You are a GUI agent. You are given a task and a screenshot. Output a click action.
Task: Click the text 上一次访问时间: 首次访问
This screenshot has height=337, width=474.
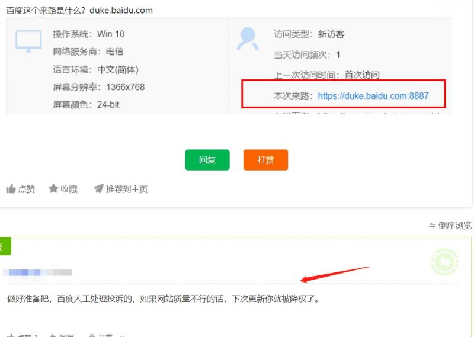pos(326,75)
